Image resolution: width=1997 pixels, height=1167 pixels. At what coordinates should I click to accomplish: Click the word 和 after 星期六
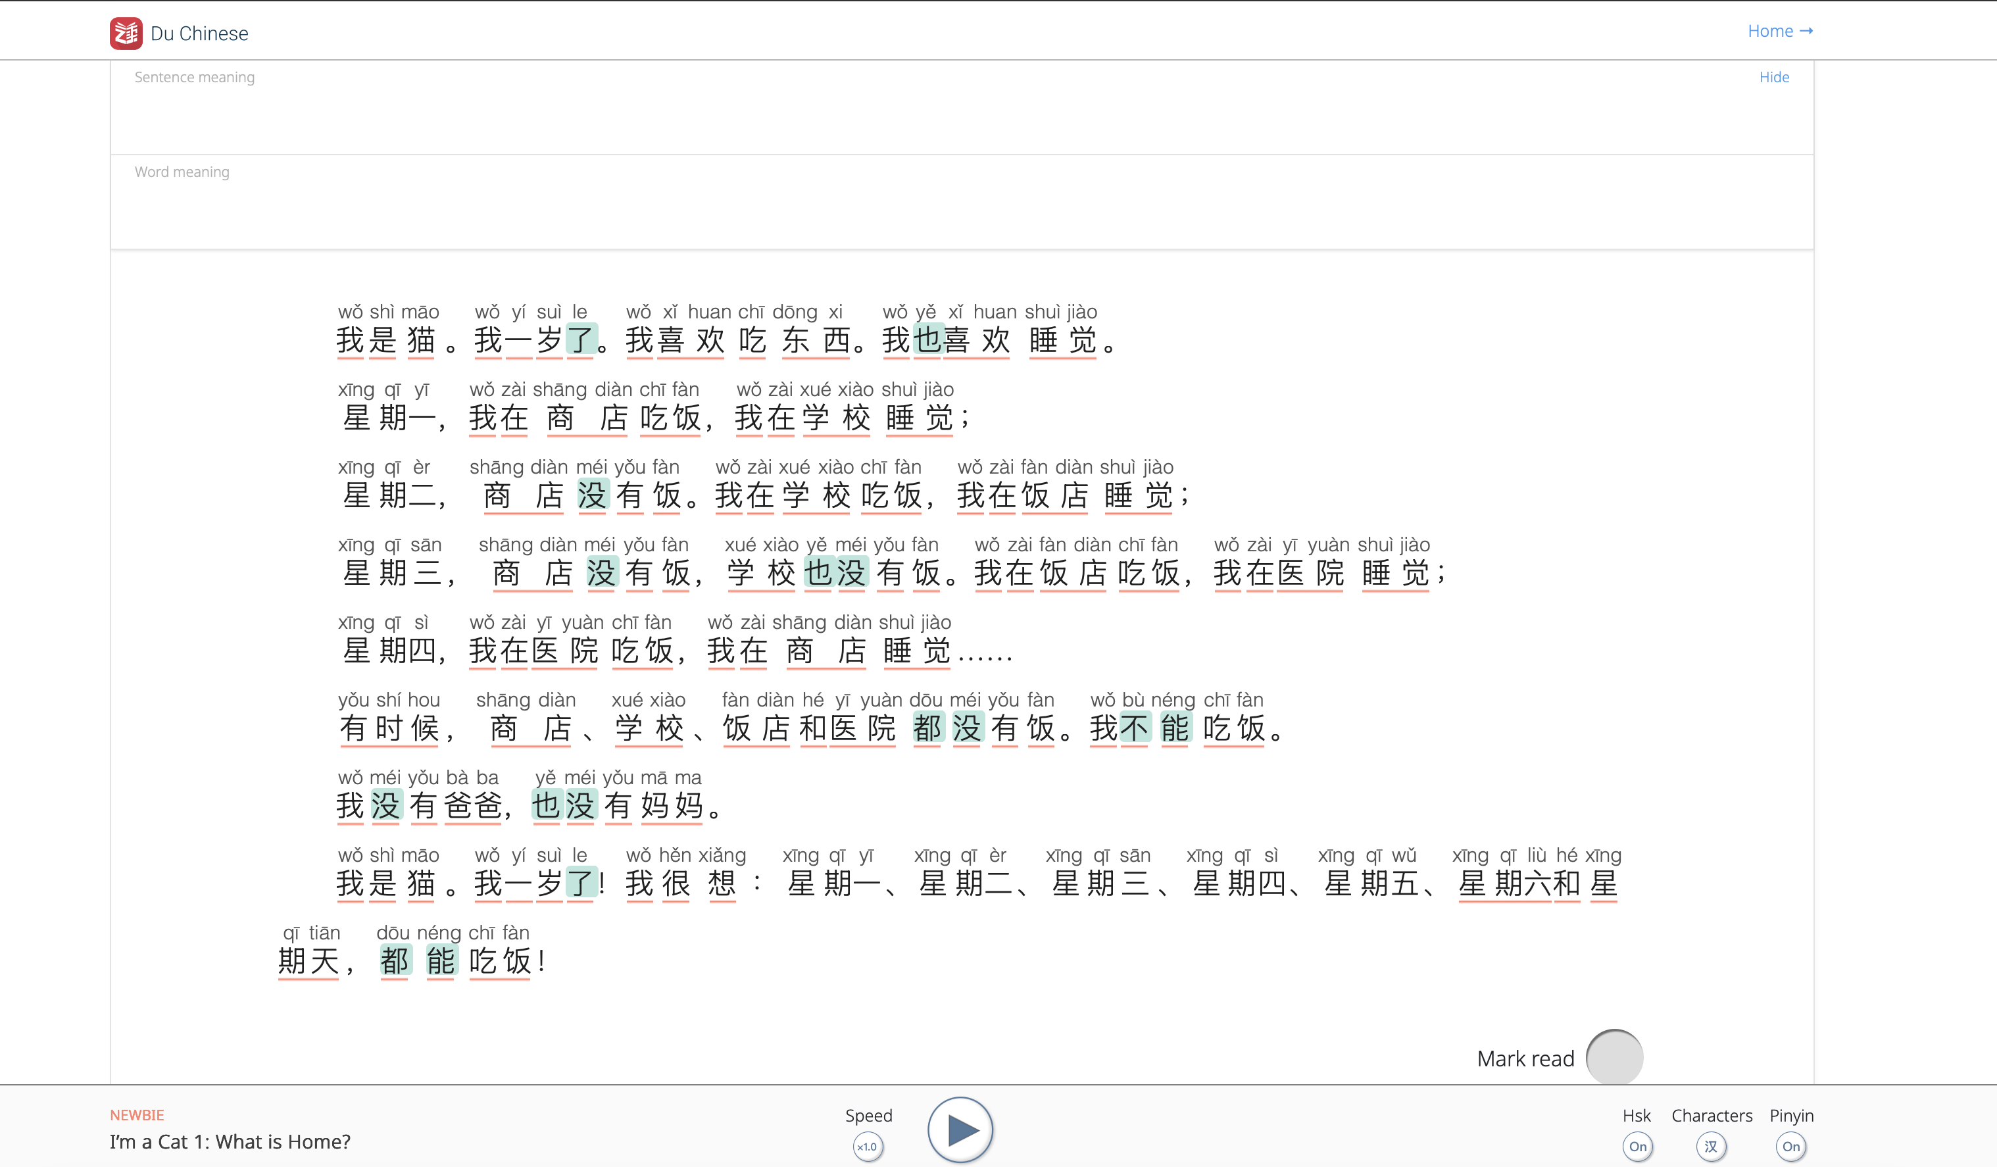point(1566,884)
